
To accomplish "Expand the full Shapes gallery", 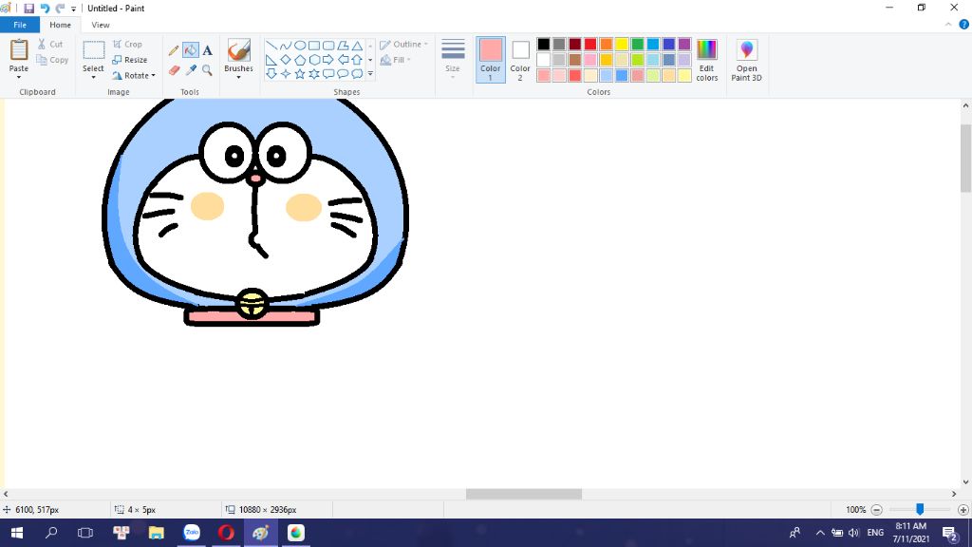I will point(371,74).
